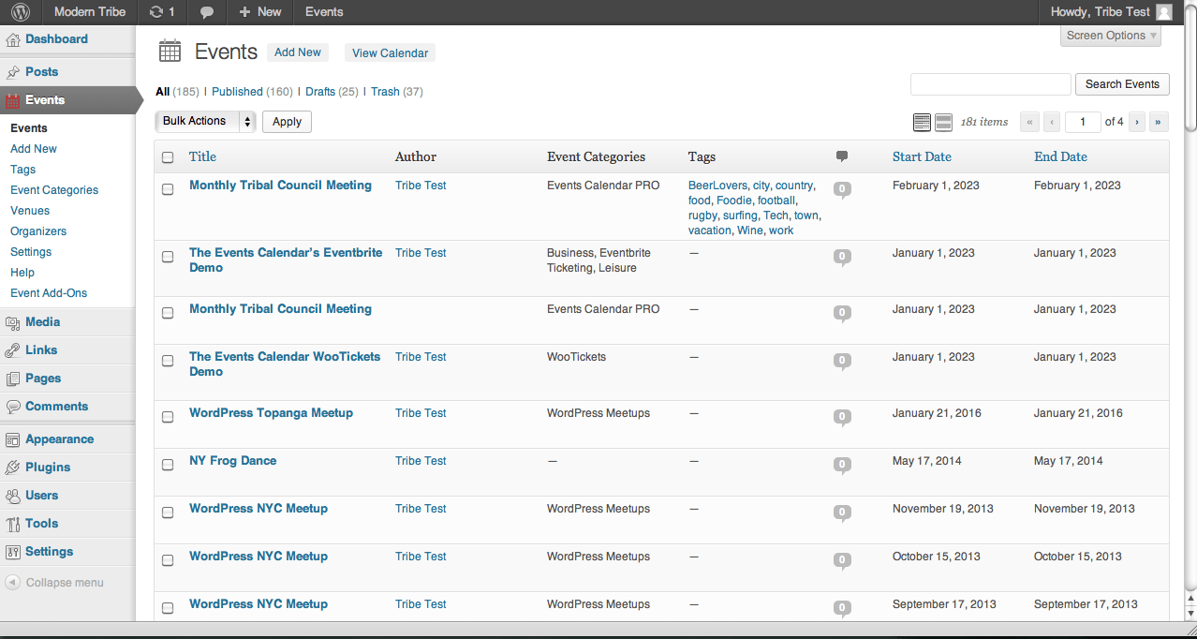Check the October 15, 2013 WordPress NYC Meetup row
1197x639 pixels.
point(168,560)
